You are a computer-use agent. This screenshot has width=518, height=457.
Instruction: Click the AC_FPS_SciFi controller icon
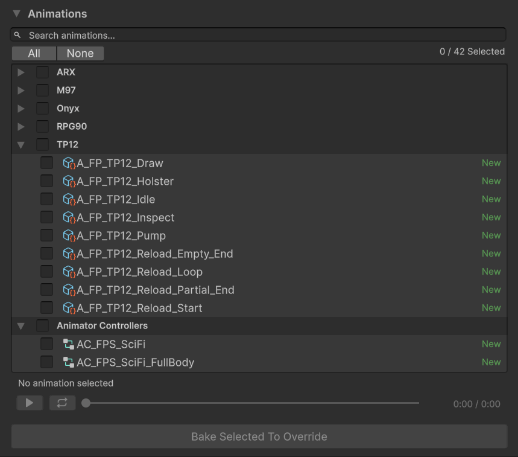69,344
